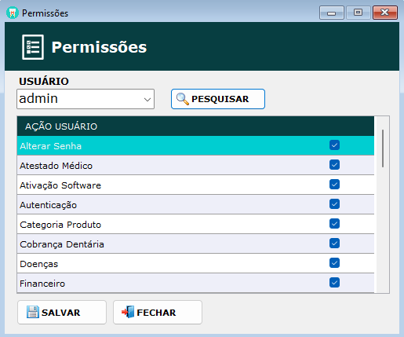Toggle the Atestado Médico checkbox
This screenshot has height=337, width=404.
click(334, 165)
